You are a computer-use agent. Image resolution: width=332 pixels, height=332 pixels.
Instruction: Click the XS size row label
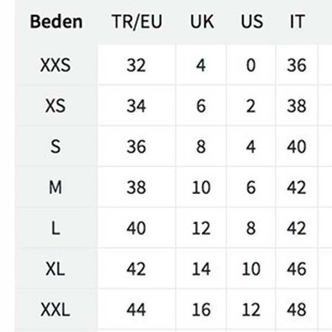coord(55,106)
